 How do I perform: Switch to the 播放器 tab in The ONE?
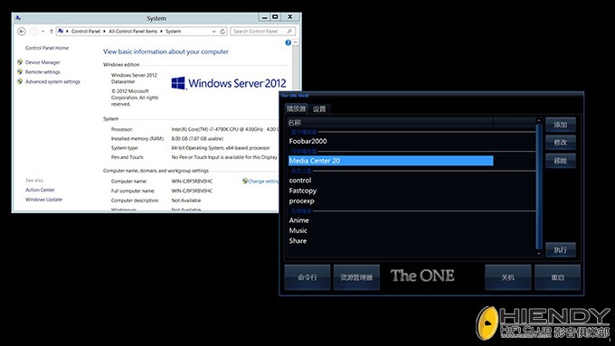tap(296, 108)
